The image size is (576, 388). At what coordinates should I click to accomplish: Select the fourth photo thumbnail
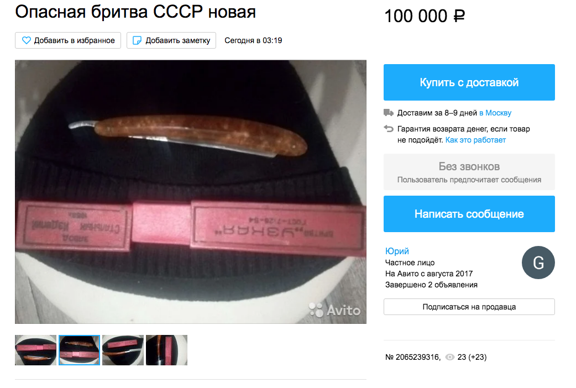point(166,350)
